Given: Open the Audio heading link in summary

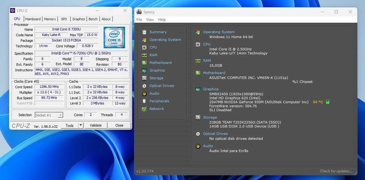Looking at the screenshot, I should 208,146.
